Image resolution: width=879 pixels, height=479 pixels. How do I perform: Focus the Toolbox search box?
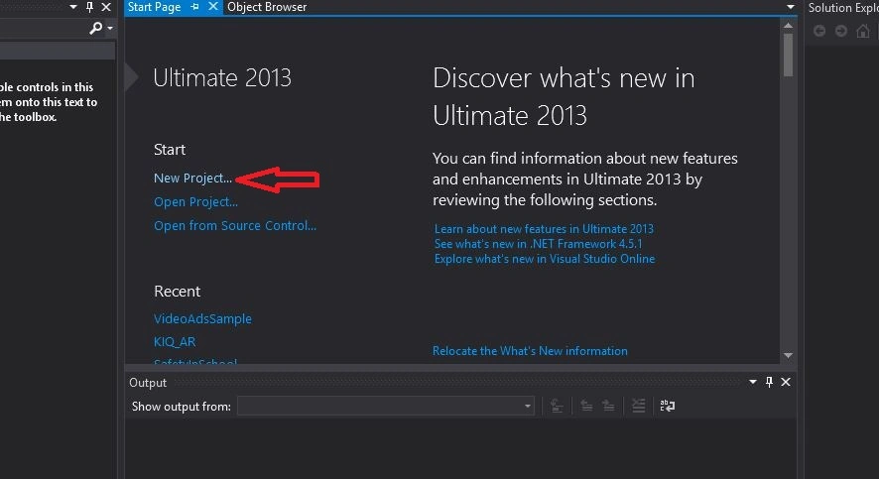pos(45,28)
